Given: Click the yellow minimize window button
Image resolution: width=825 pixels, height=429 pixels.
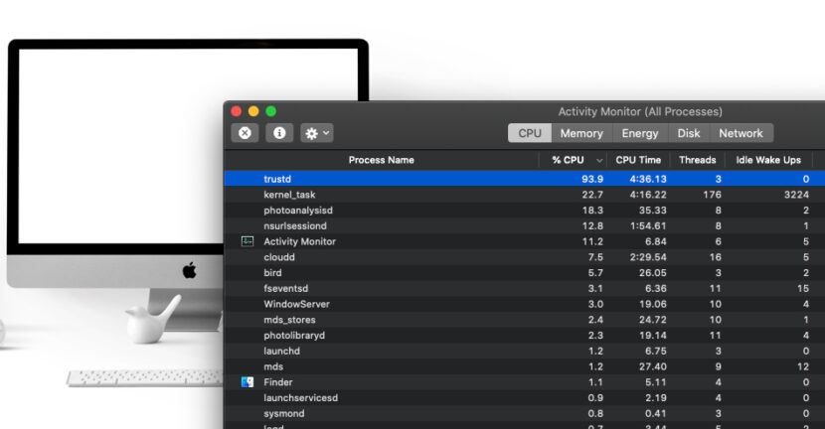Looking at the screenshot, I should 253,111.
